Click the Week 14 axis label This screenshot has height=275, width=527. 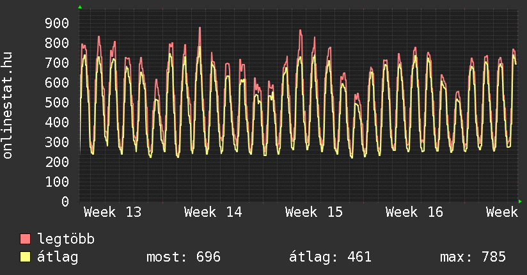[x=213, y=212]
